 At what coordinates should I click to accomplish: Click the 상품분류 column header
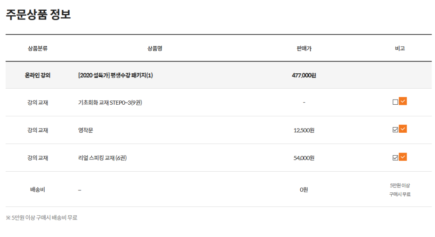click(37, 48)
